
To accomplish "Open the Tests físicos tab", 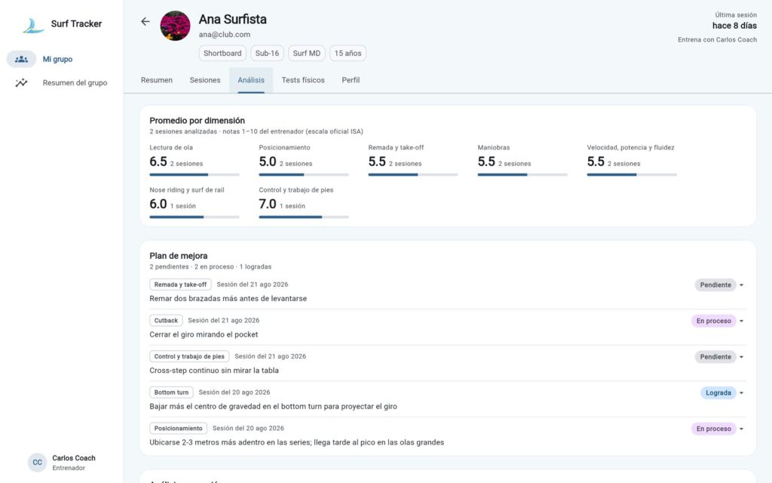I will pyautogui.click(x=303, y=80).
